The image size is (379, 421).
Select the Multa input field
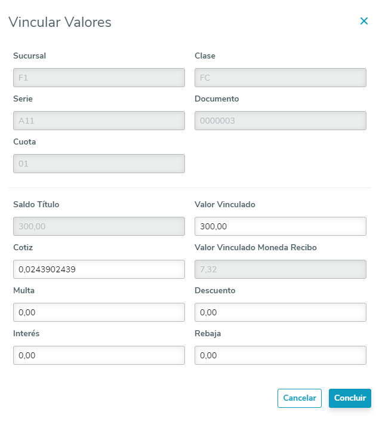coord(98,312)
